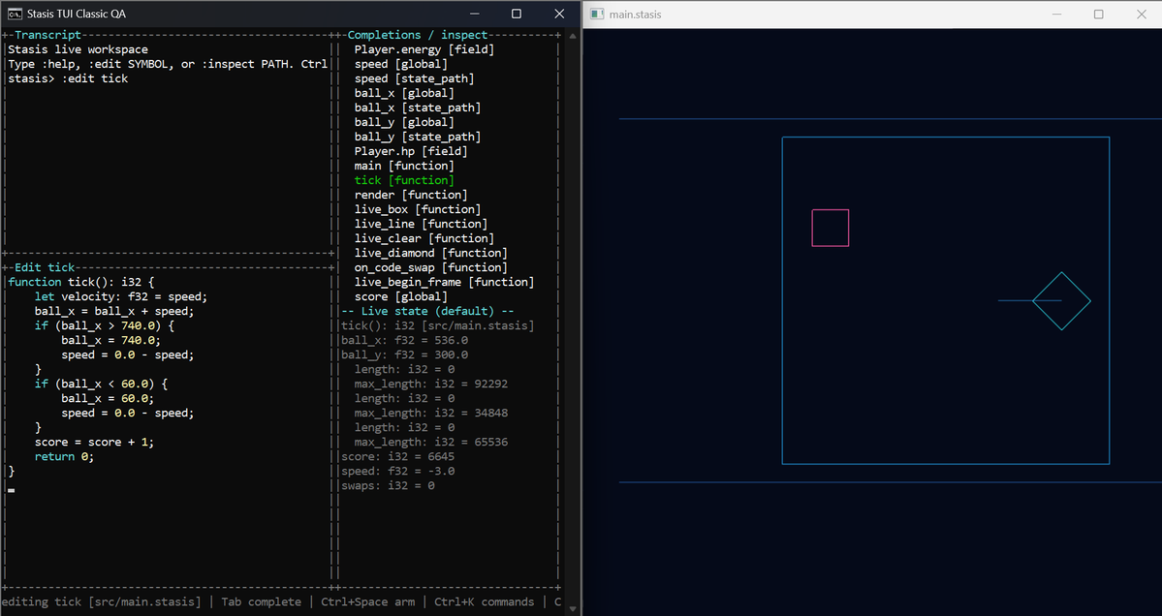Click the score: i32 = 6645 value
Viewport: 1162px width, 616px height.
pos(398,457)
